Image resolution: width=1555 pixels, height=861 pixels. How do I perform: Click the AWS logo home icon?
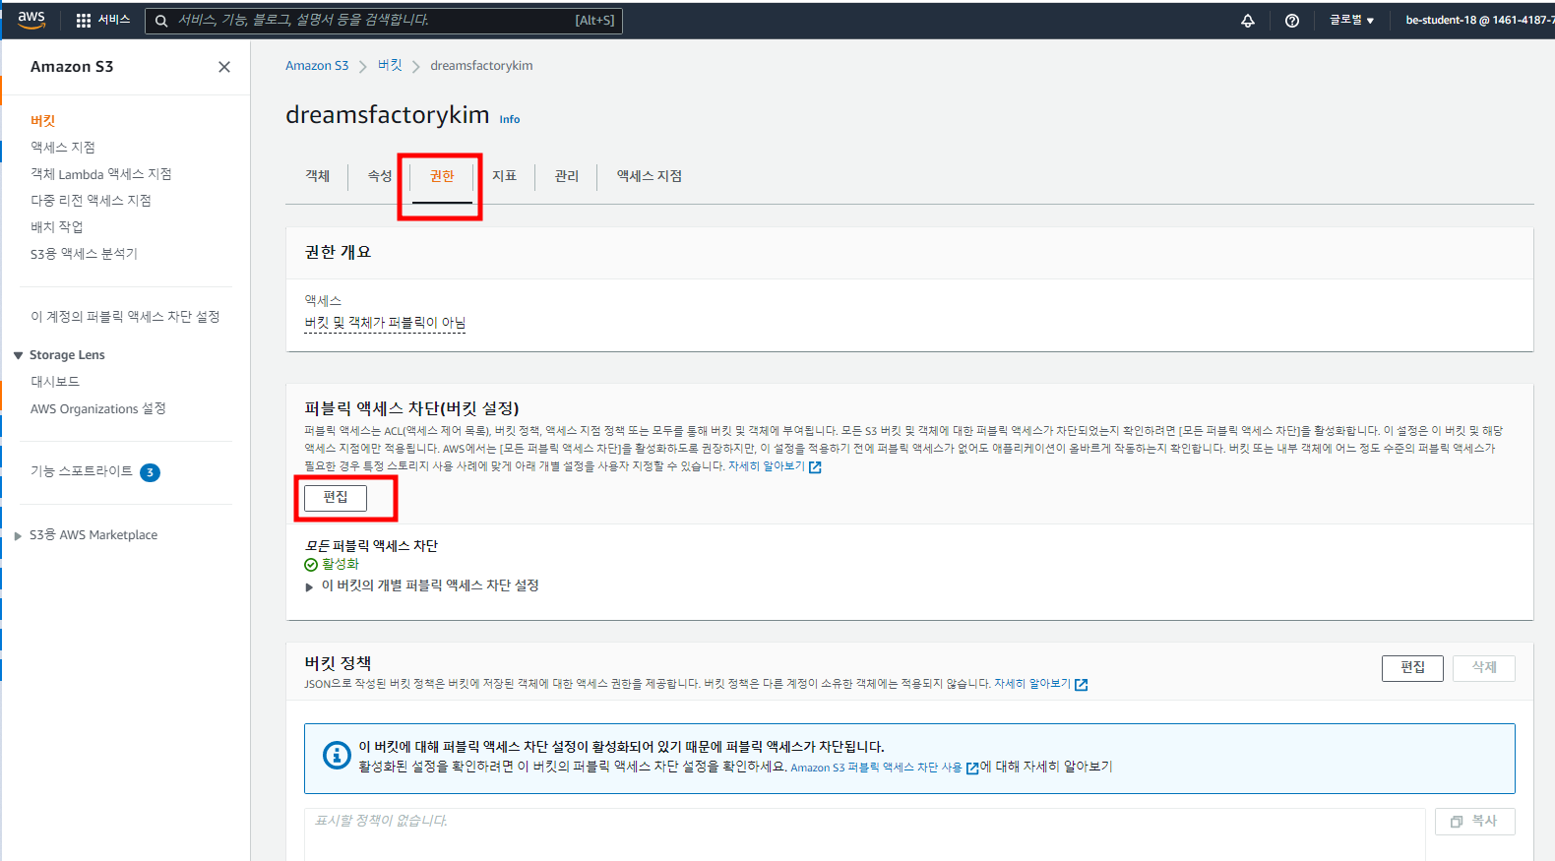click(x=31, y=20)
